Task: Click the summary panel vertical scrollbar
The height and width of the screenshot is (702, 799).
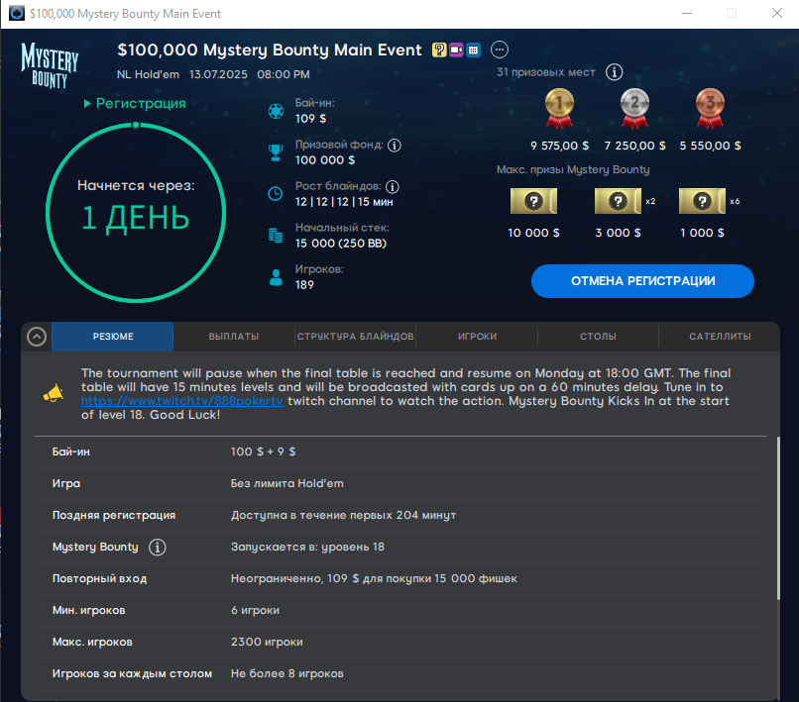Action: pos(777,518)
